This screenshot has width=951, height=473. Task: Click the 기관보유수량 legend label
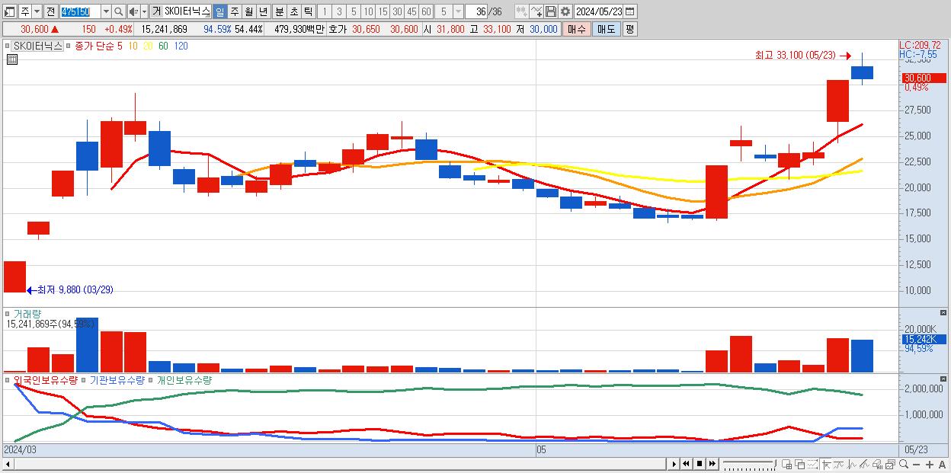point(116,379)
